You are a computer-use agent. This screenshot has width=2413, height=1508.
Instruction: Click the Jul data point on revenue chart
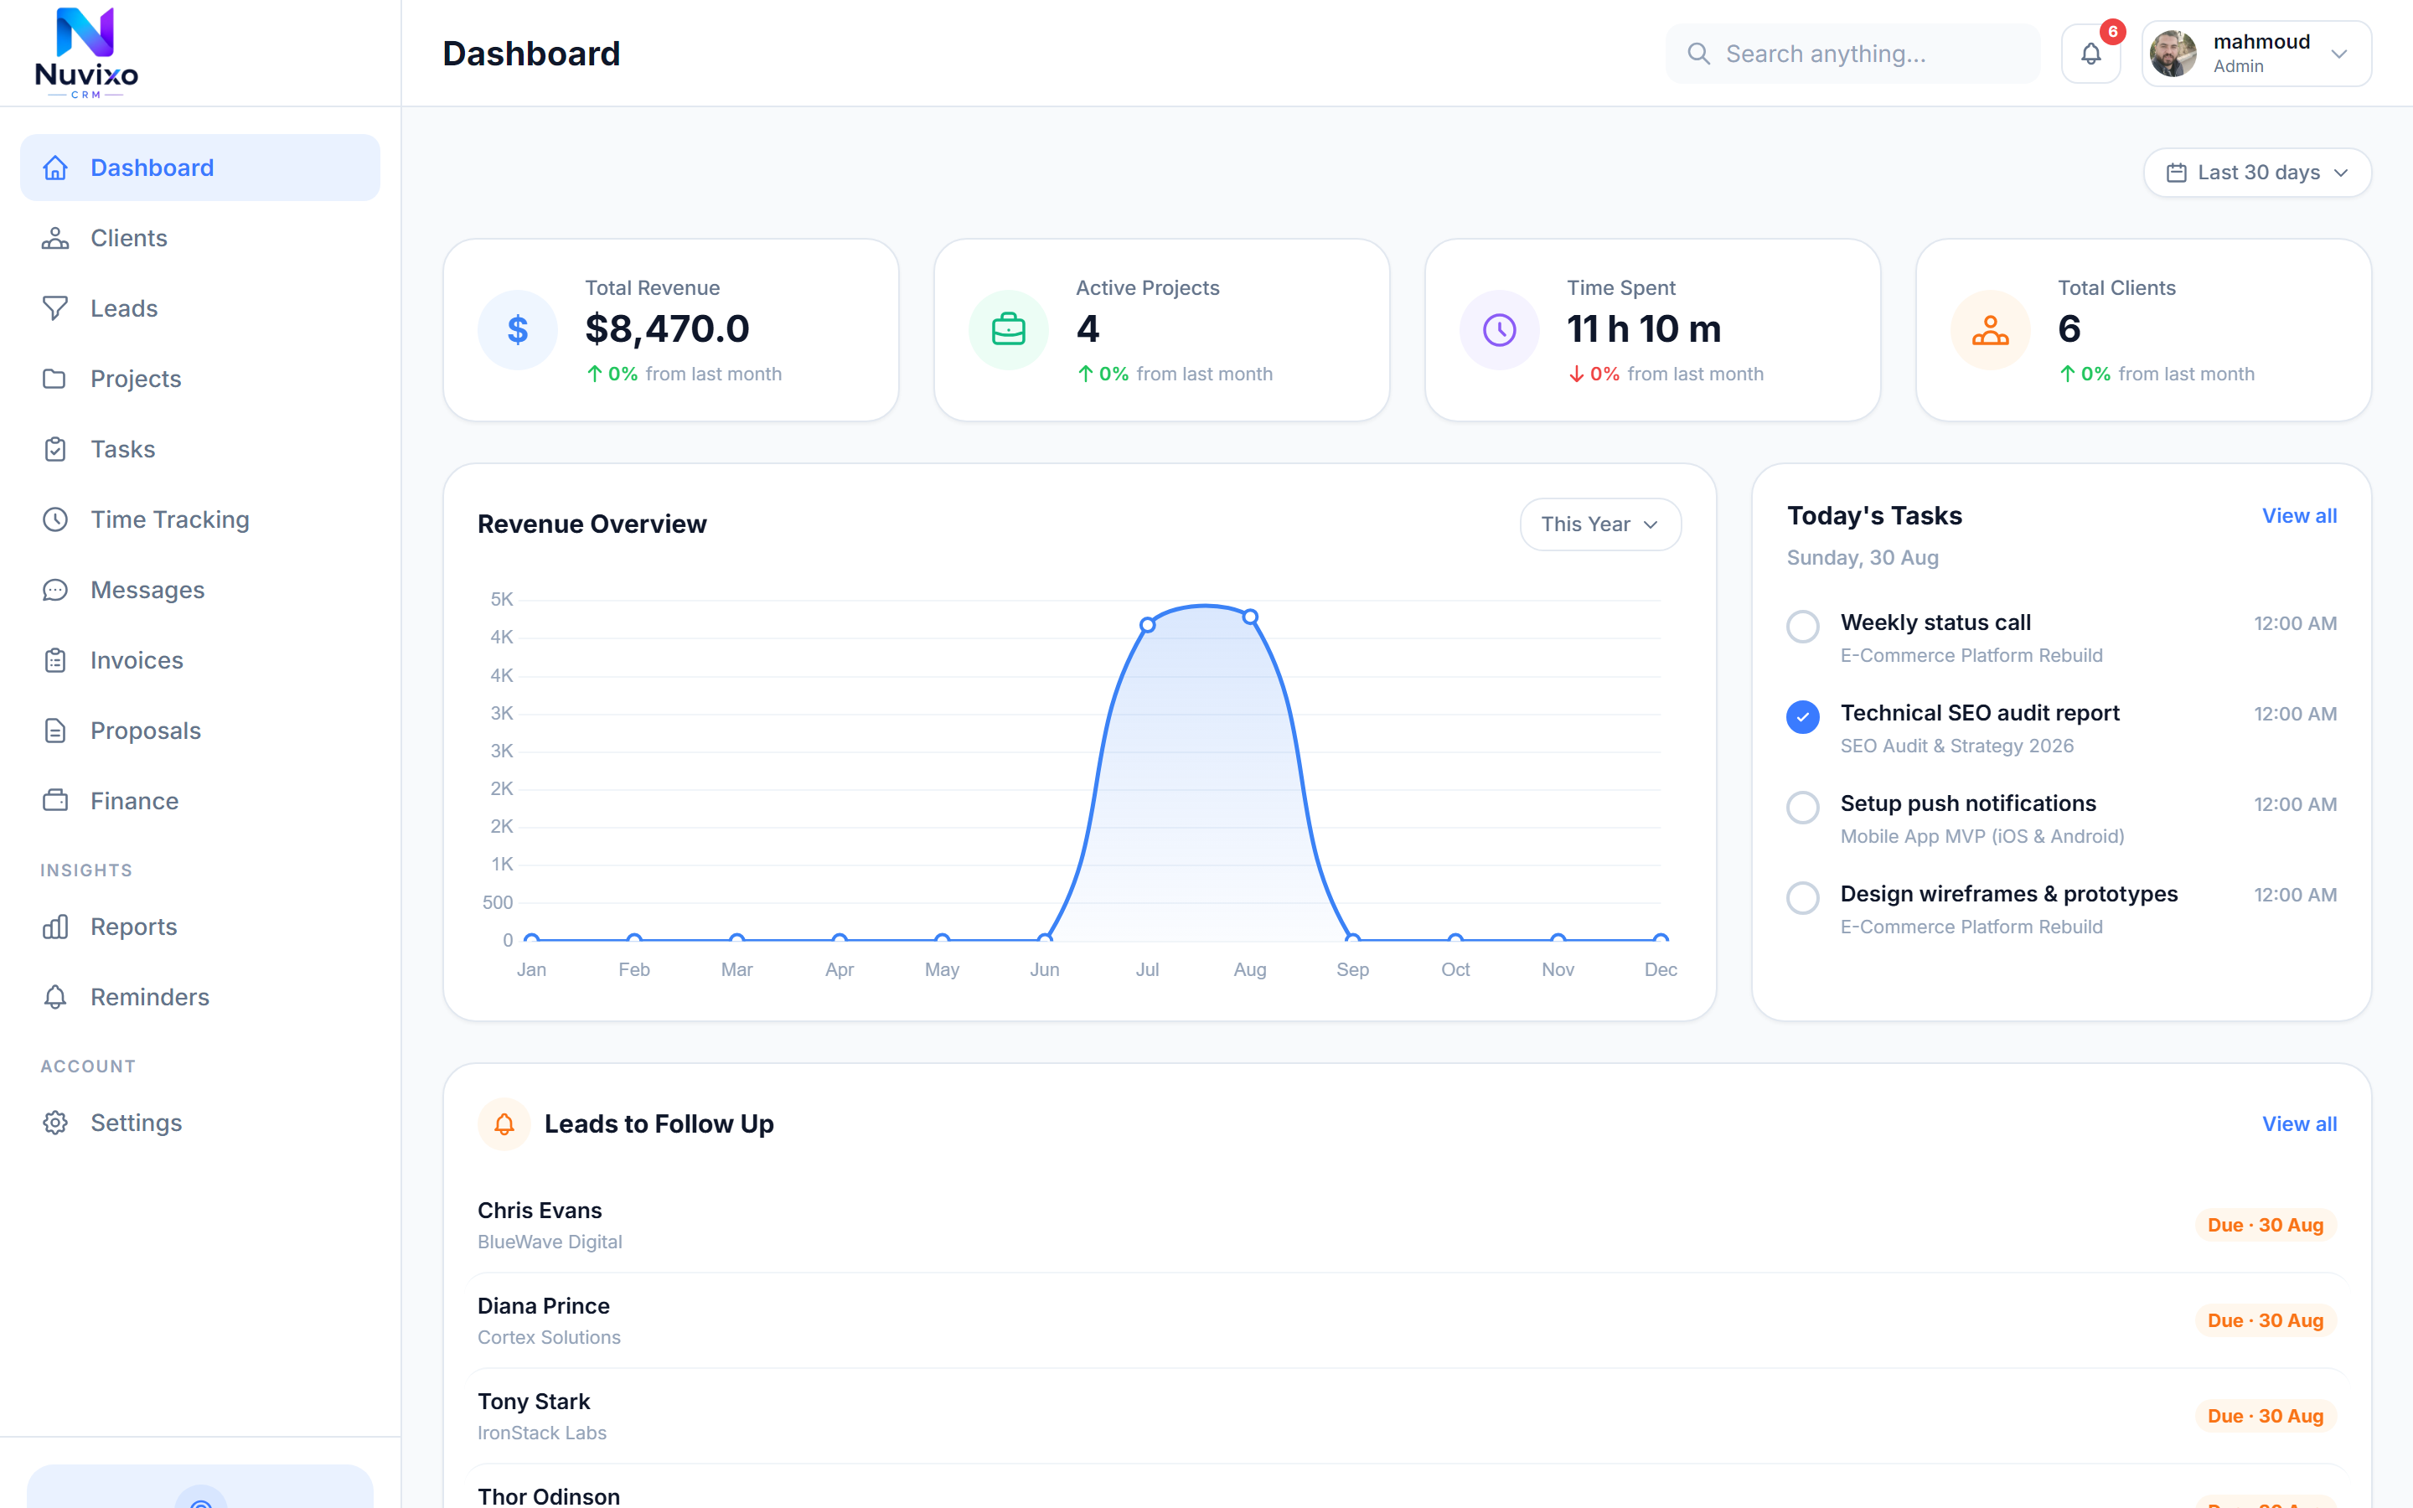pos(1148,625)
